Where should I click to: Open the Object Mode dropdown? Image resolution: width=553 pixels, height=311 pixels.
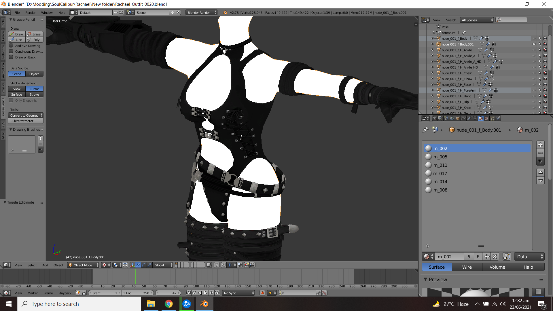83,265
